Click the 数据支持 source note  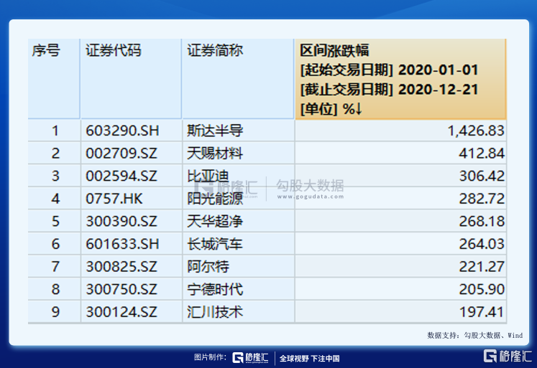tap(474, 335)
